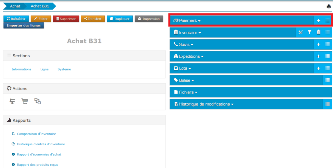Add a new Suivis entry with plus
This screenshot has width=333, height=168.
318,44
